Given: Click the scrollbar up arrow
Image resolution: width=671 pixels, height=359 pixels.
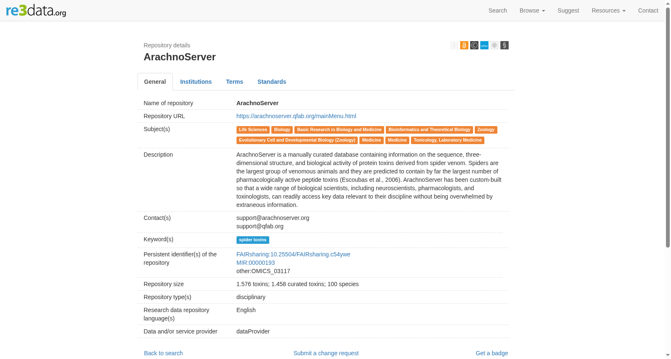Looking at the screenshot, I should (x=668, y=3).
